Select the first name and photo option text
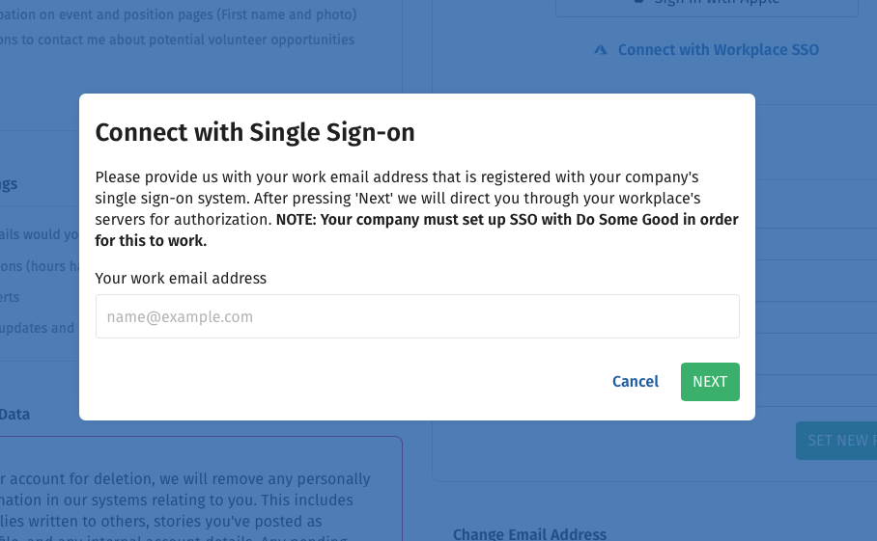 [178, 14]
